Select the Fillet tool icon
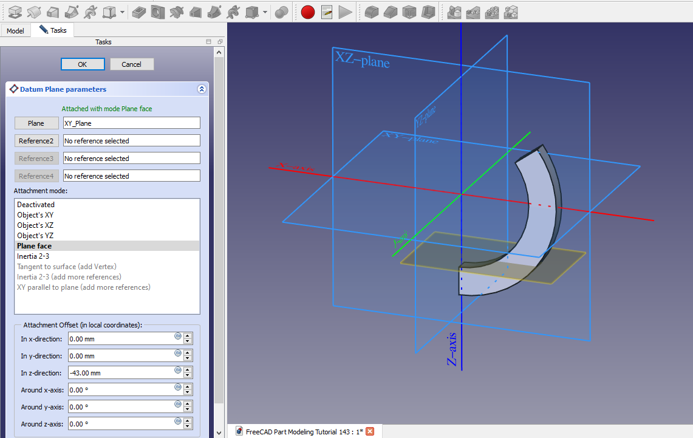 click(x=372, y=12)
